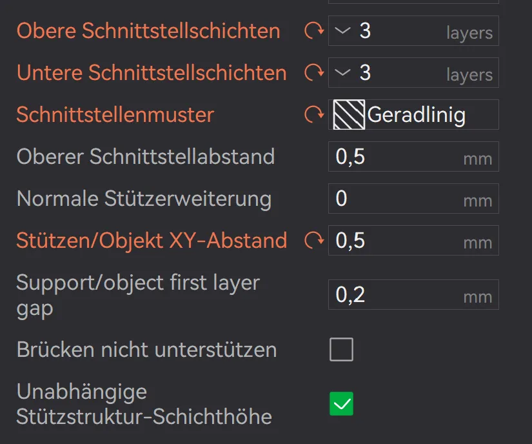Open the Schnittstellenmuster Geradlinig combo box

413,114
